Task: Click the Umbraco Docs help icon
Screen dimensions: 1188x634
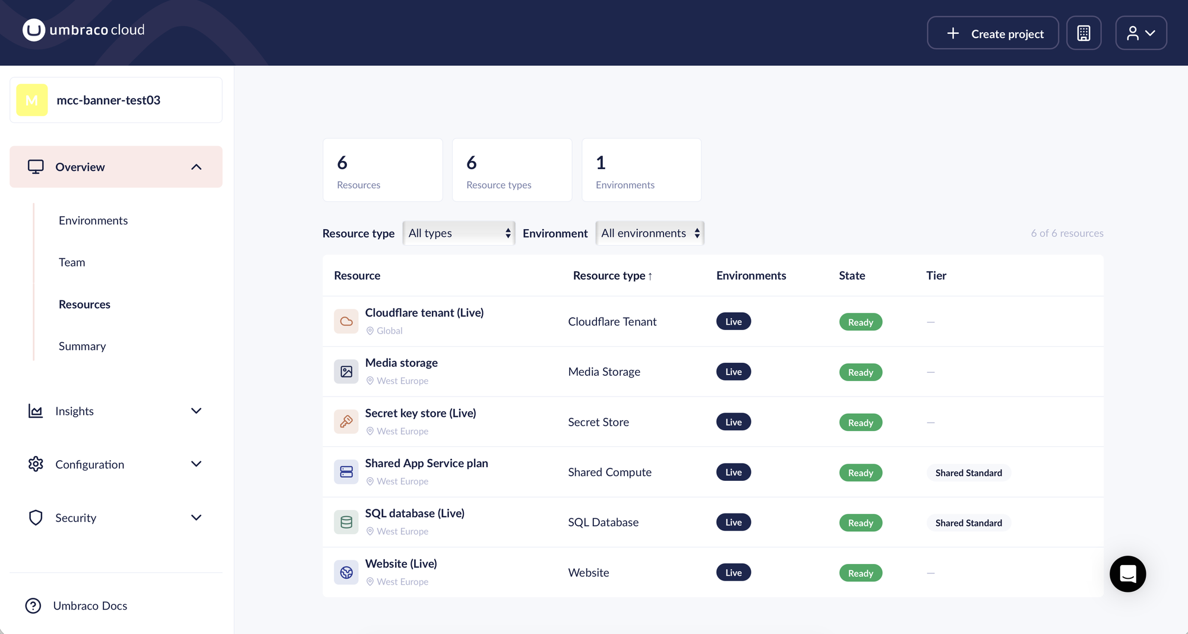Action: tap(33, 606)
